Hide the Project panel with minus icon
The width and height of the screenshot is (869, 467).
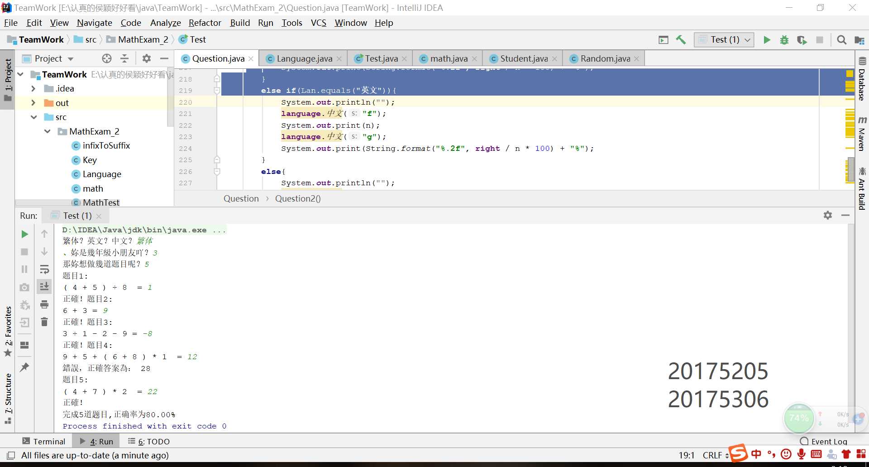point(164,58)
